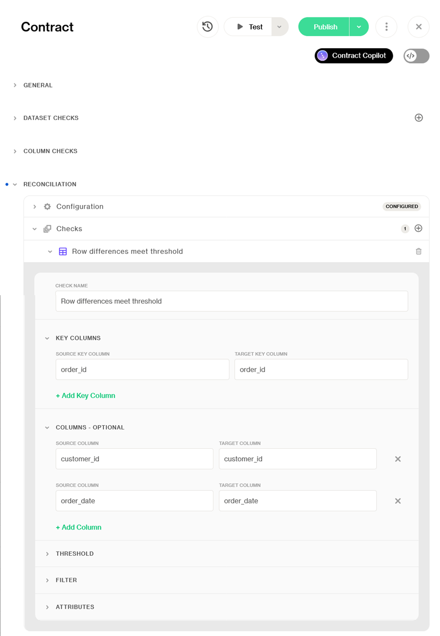Click the Configuration gear icon
Screen dimensions: 440x636
[47, 207]
